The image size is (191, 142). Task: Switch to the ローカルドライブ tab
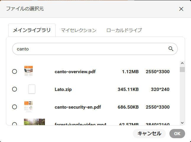[x=124, y=30]
